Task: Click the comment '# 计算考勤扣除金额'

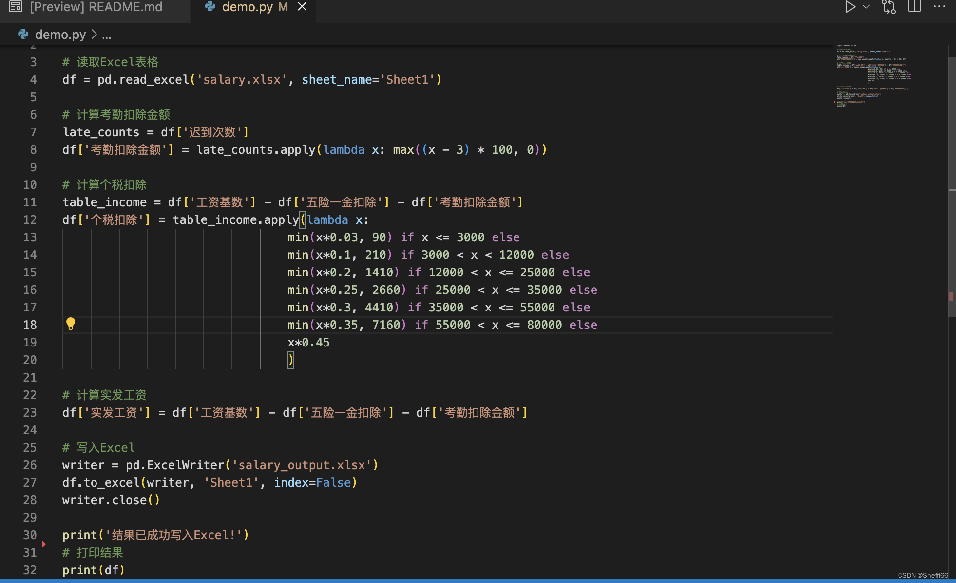Action: point(116,114)
